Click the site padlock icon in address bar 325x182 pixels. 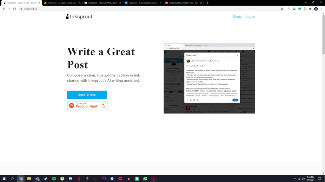coord(21,9)
